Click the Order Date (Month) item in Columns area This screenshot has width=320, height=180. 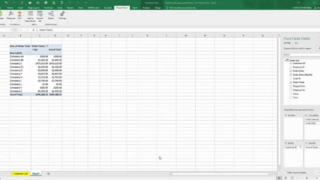[x=312, y=119]
